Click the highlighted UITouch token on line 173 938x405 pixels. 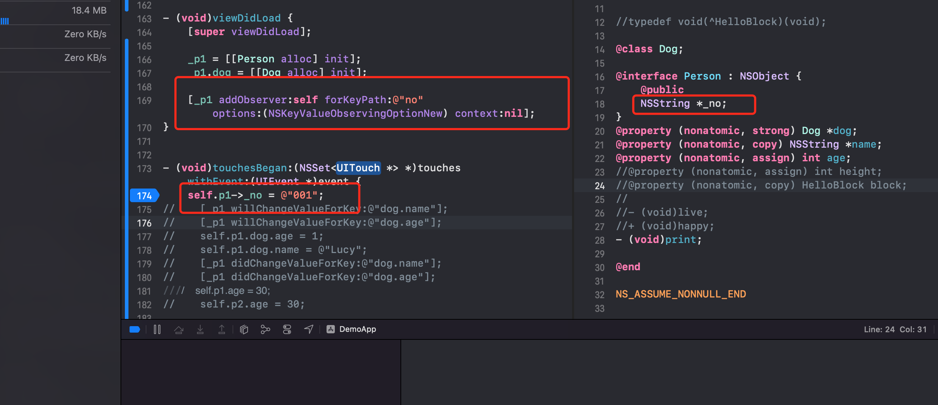[x=358, y=168]
